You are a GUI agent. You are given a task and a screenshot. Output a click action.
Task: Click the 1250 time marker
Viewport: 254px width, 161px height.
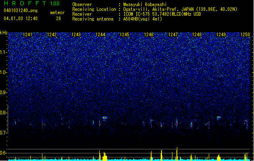[245, 35]
